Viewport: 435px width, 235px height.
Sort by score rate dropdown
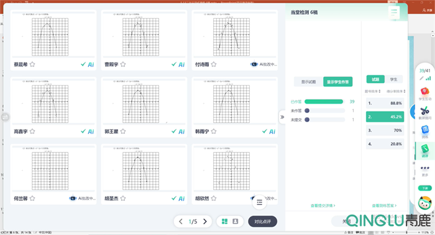[x=396, y=91]
